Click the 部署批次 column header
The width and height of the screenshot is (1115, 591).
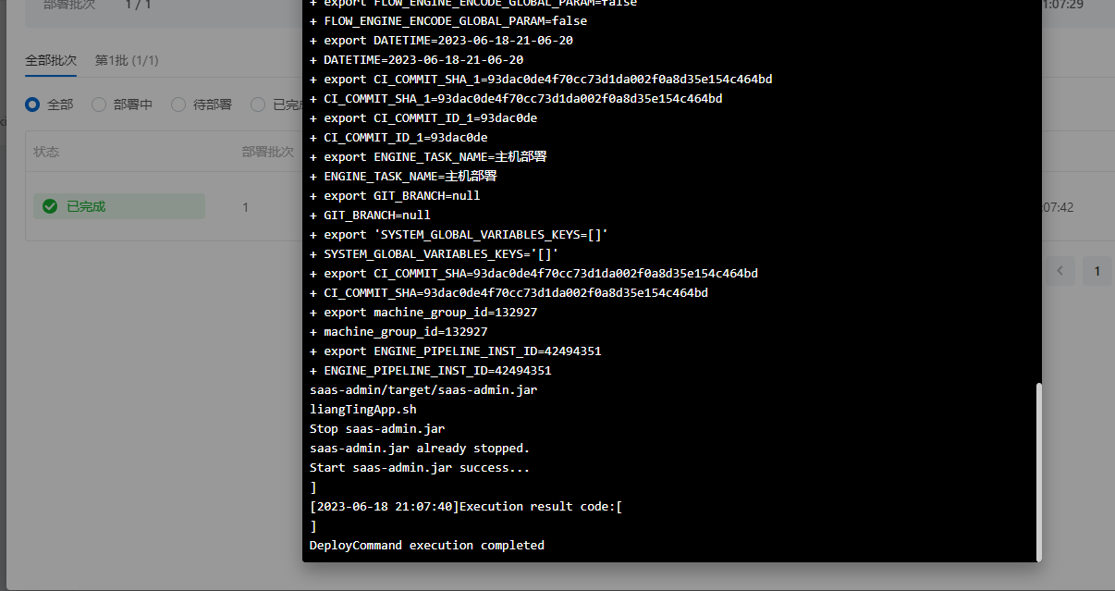coord(268,152)
